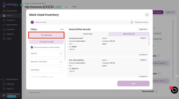Switch to the SELECTED (0) tab
This screenshot has height=99, width=179.
129,34
